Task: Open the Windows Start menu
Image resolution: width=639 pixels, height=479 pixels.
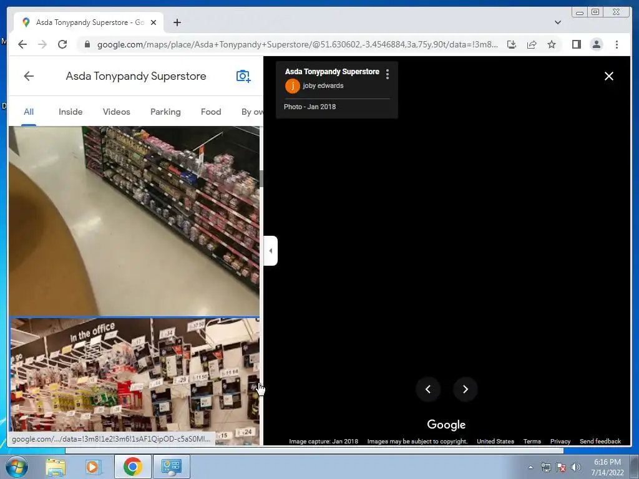Action: click(16, 467)
